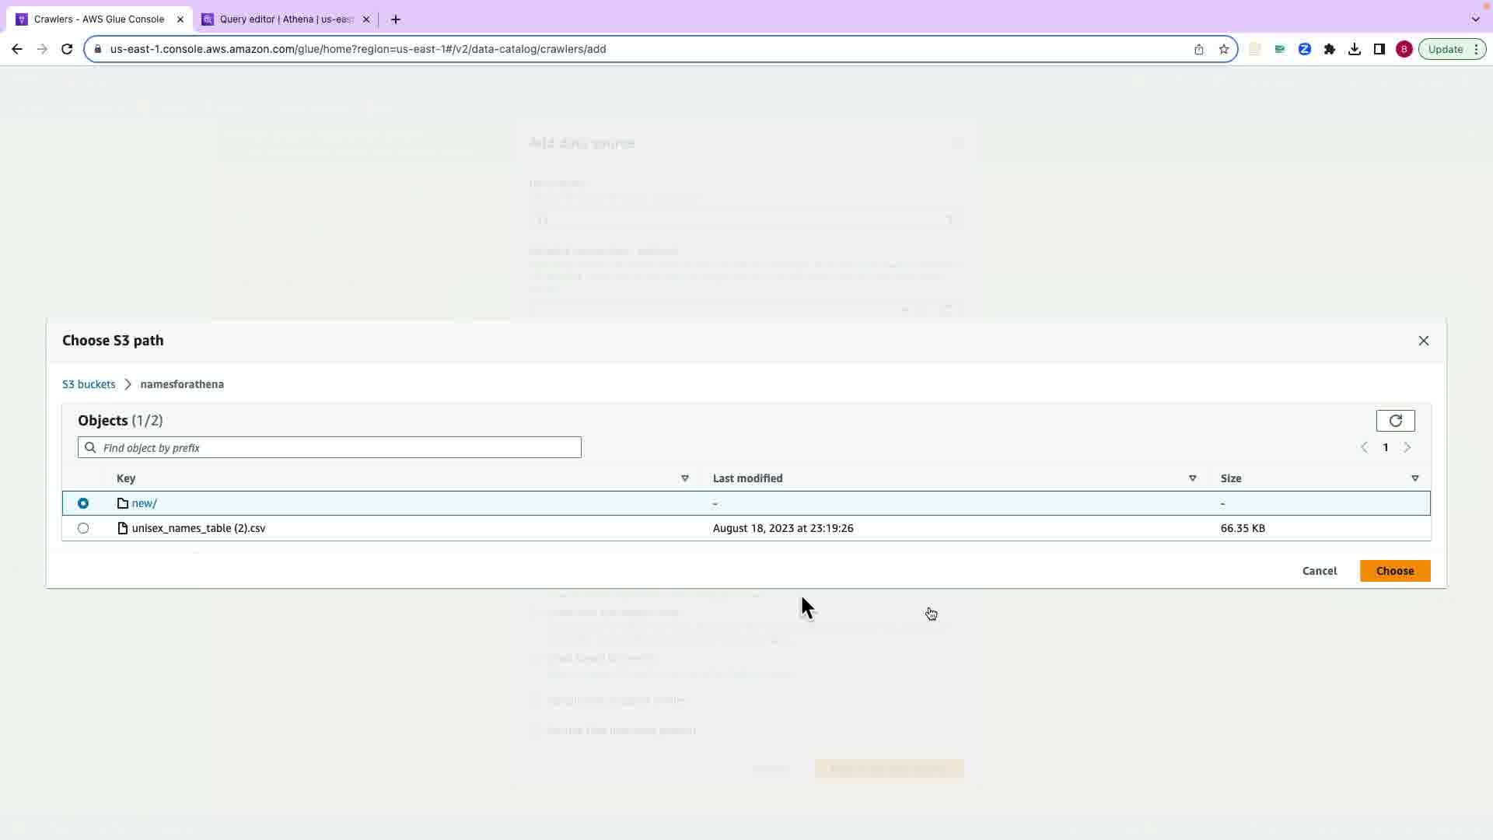Open the browser downloads icon
The height and width of the screenshot is (840, 1493).
[x=1354, y=49]
